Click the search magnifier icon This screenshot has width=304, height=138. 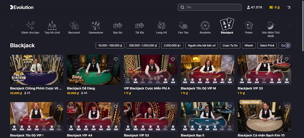click(x=182, y=7)
